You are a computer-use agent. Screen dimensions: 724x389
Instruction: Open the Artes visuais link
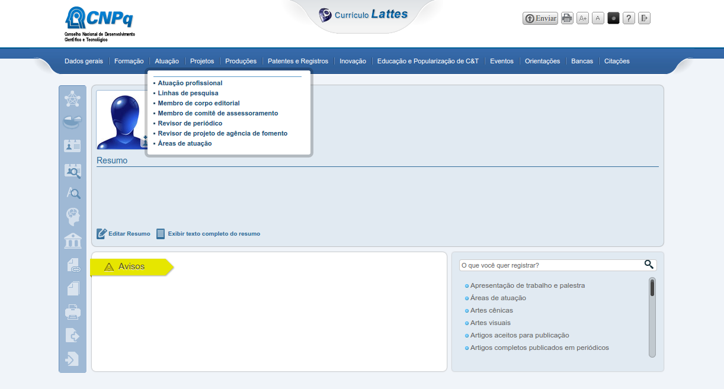[x=491, y=323]
